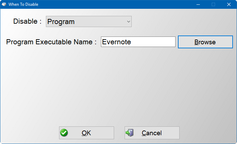Confirm with the OK button
The image size is (237, 144).
pyautogui.click(x=86, y=133)
